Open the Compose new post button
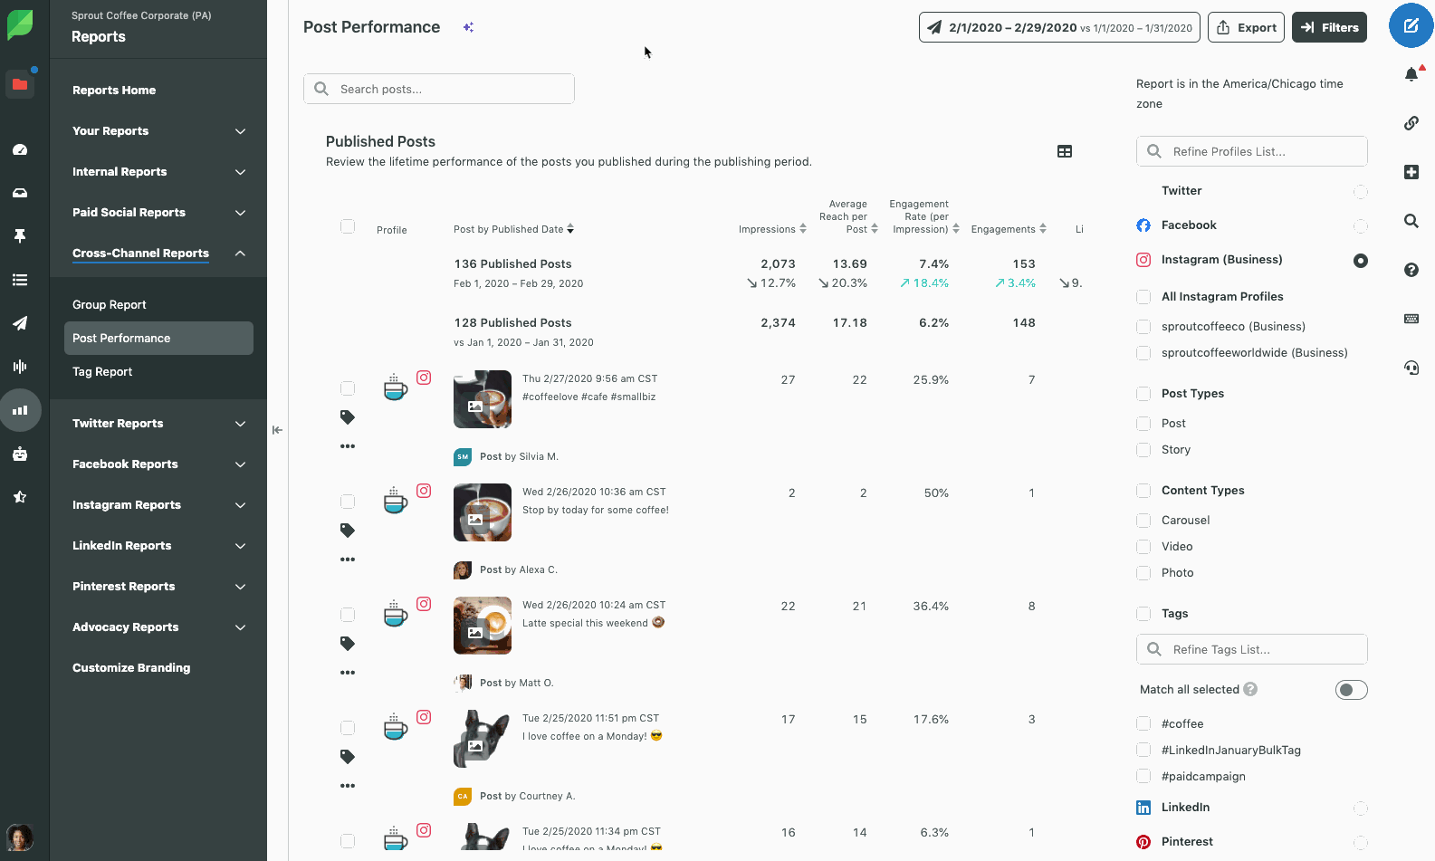 pyautogui.click(x=1411, y=25)
